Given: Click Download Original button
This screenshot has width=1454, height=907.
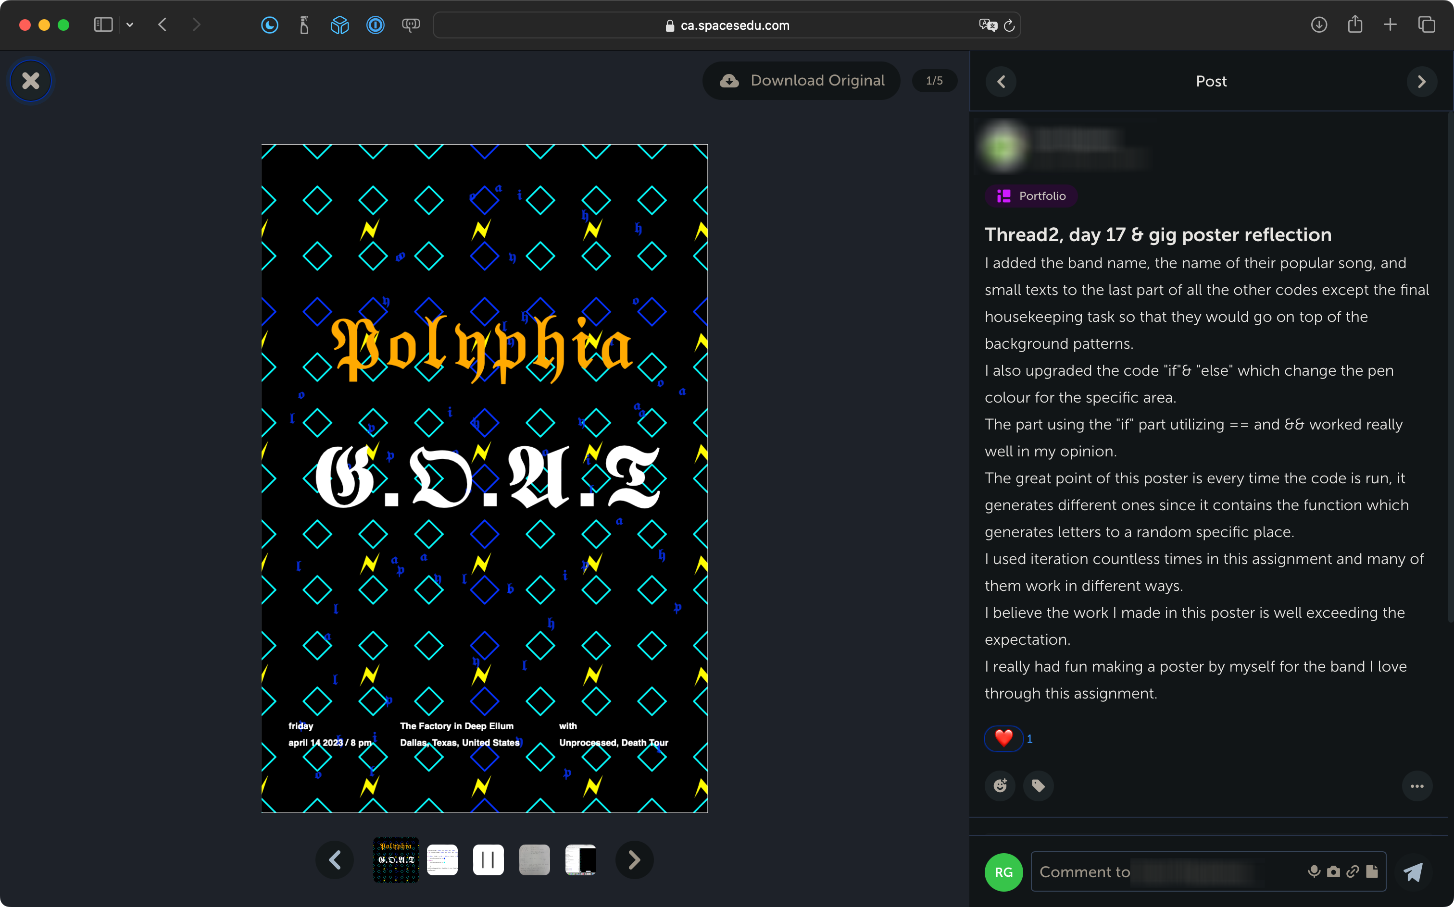Looking at the screenshot, I should pyautogui.click(x=802, y=80).
